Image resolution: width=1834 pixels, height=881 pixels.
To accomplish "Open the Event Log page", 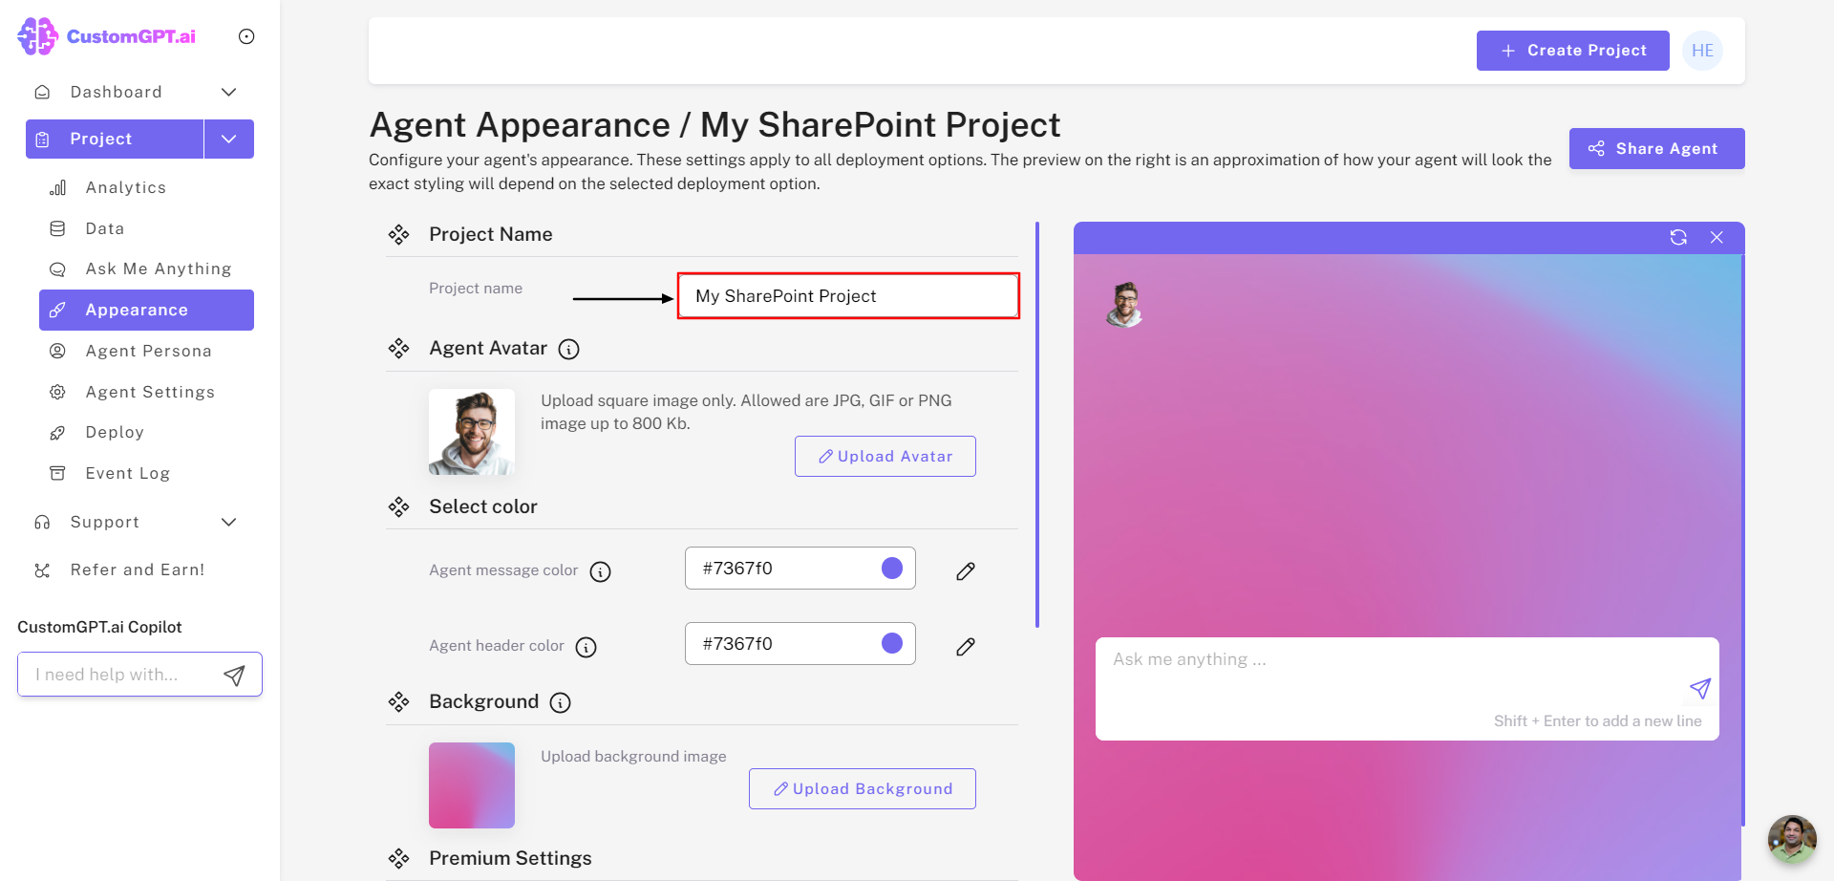I will point(127,473).
